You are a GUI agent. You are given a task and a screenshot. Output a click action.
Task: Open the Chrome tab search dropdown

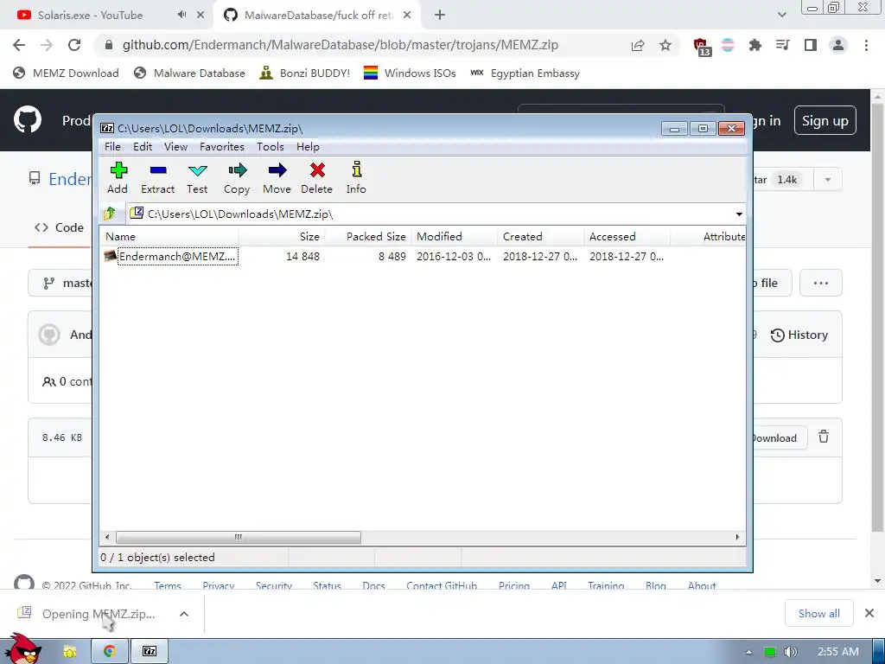tap(781, 15)
